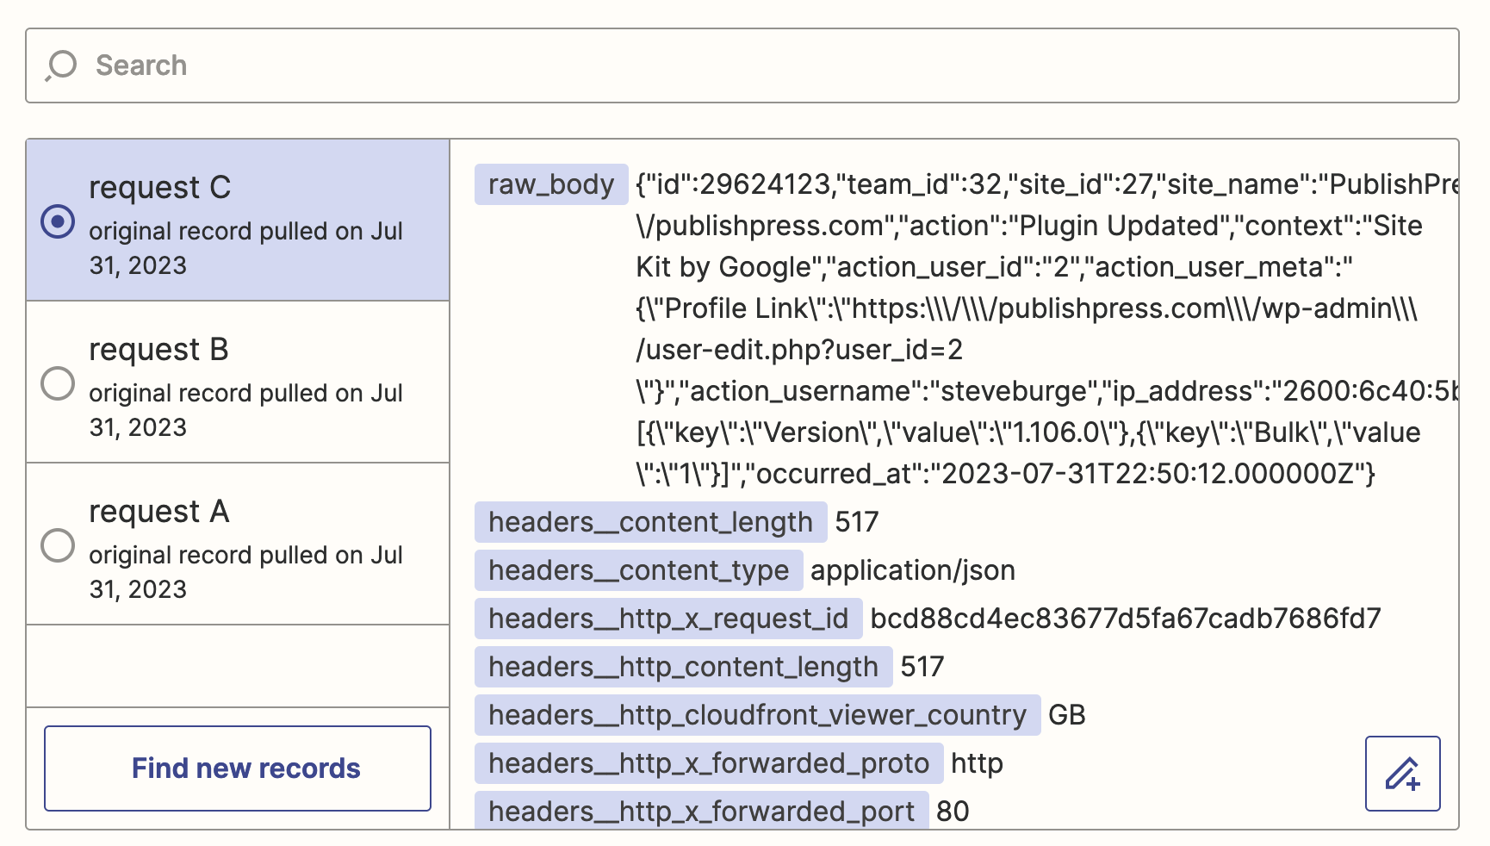Viewport: 1490px width, 846px height.
Task: Click the GB country value
Action: 1068,715
